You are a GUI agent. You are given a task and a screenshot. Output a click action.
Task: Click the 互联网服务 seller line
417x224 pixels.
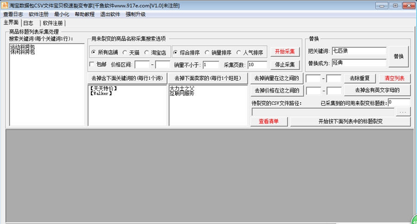pos(182,93)
